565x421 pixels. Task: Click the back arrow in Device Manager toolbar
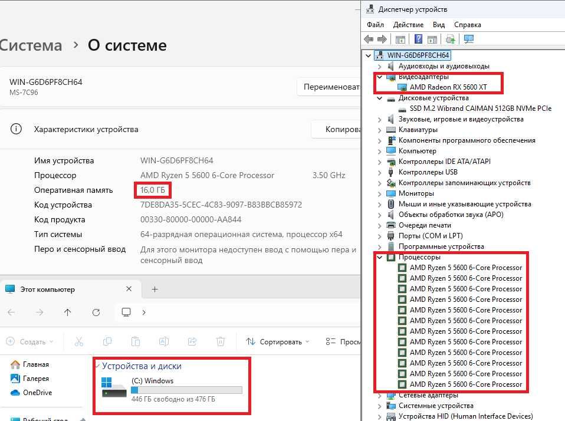click(369, 39)
